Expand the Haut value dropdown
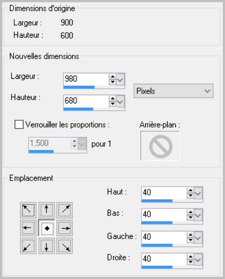The height and width of the screenshot is (279, 225). (x=198, y=193)
